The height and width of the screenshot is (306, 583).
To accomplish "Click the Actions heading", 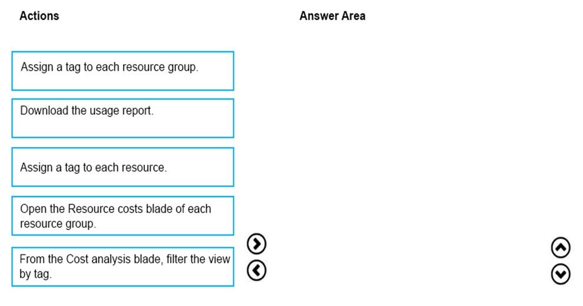I will click(39, 16).
